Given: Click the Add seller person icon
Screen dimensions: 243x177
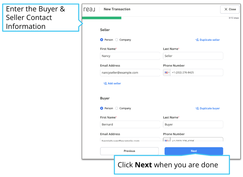Looking at the screenshot, I should 105,83.
